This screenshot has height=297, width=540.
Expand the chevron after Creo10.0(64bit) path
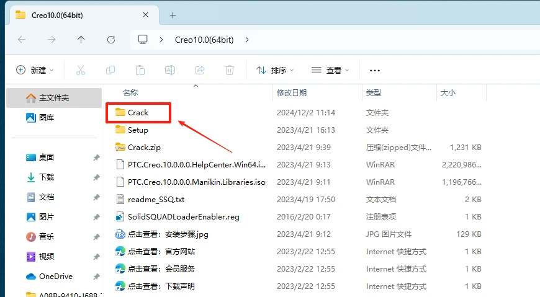click(247, 40)
